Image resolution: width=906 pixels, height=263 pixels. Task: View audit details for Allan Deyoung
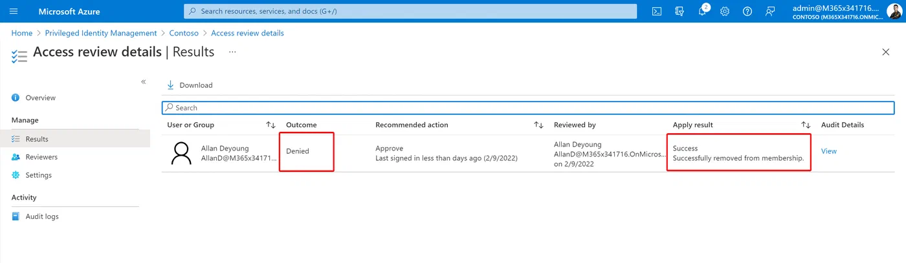pyautogui.click(x=829, y=151)
